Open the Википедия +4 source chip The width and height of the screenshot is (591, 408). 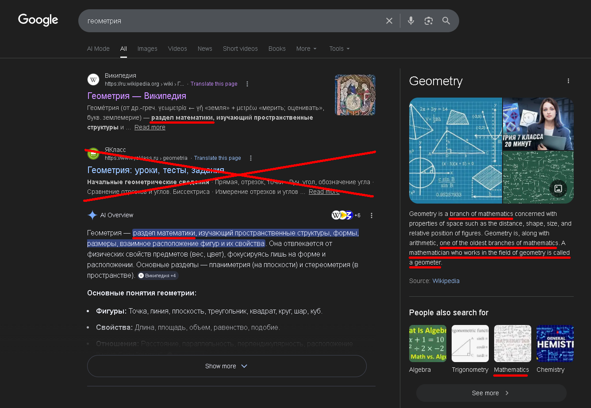pos(157,276)
